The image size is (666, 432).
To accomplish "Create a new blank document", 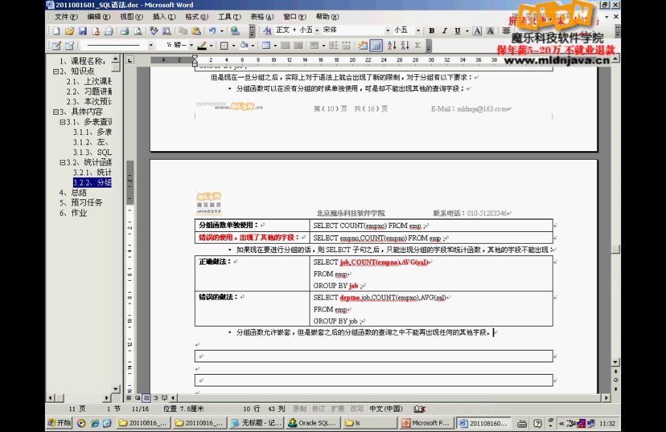I will [57, 31].
